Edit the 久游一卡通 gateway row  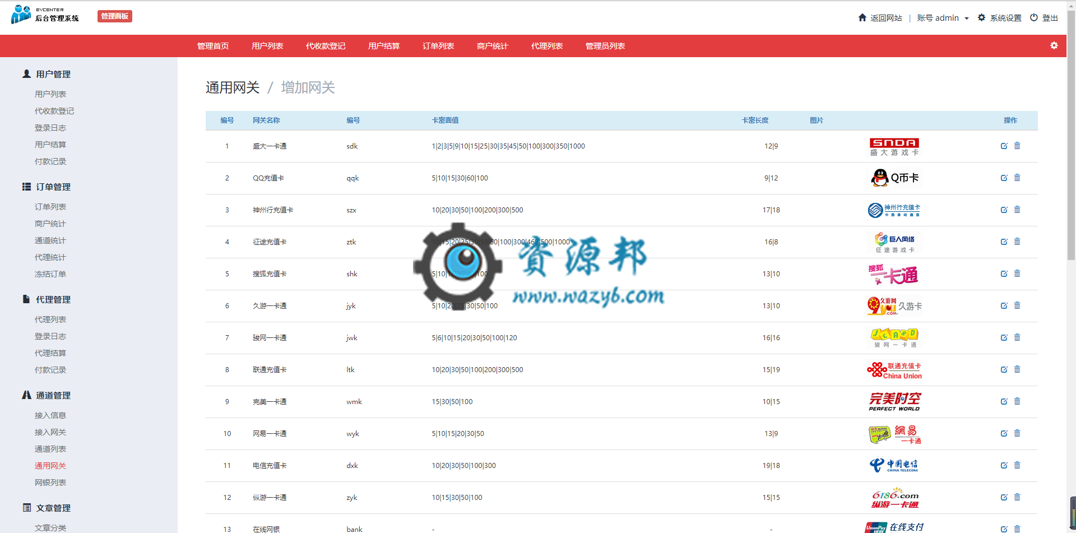click(1004, 305)
